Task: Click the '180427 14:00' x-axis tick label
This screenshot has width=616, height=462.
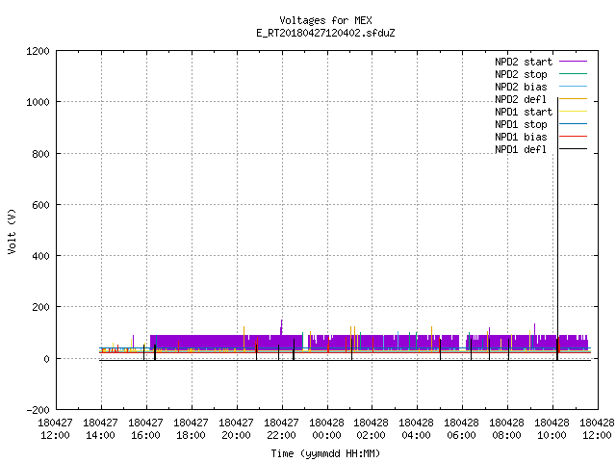Action: pyautogui.click(x=100, y=429)
